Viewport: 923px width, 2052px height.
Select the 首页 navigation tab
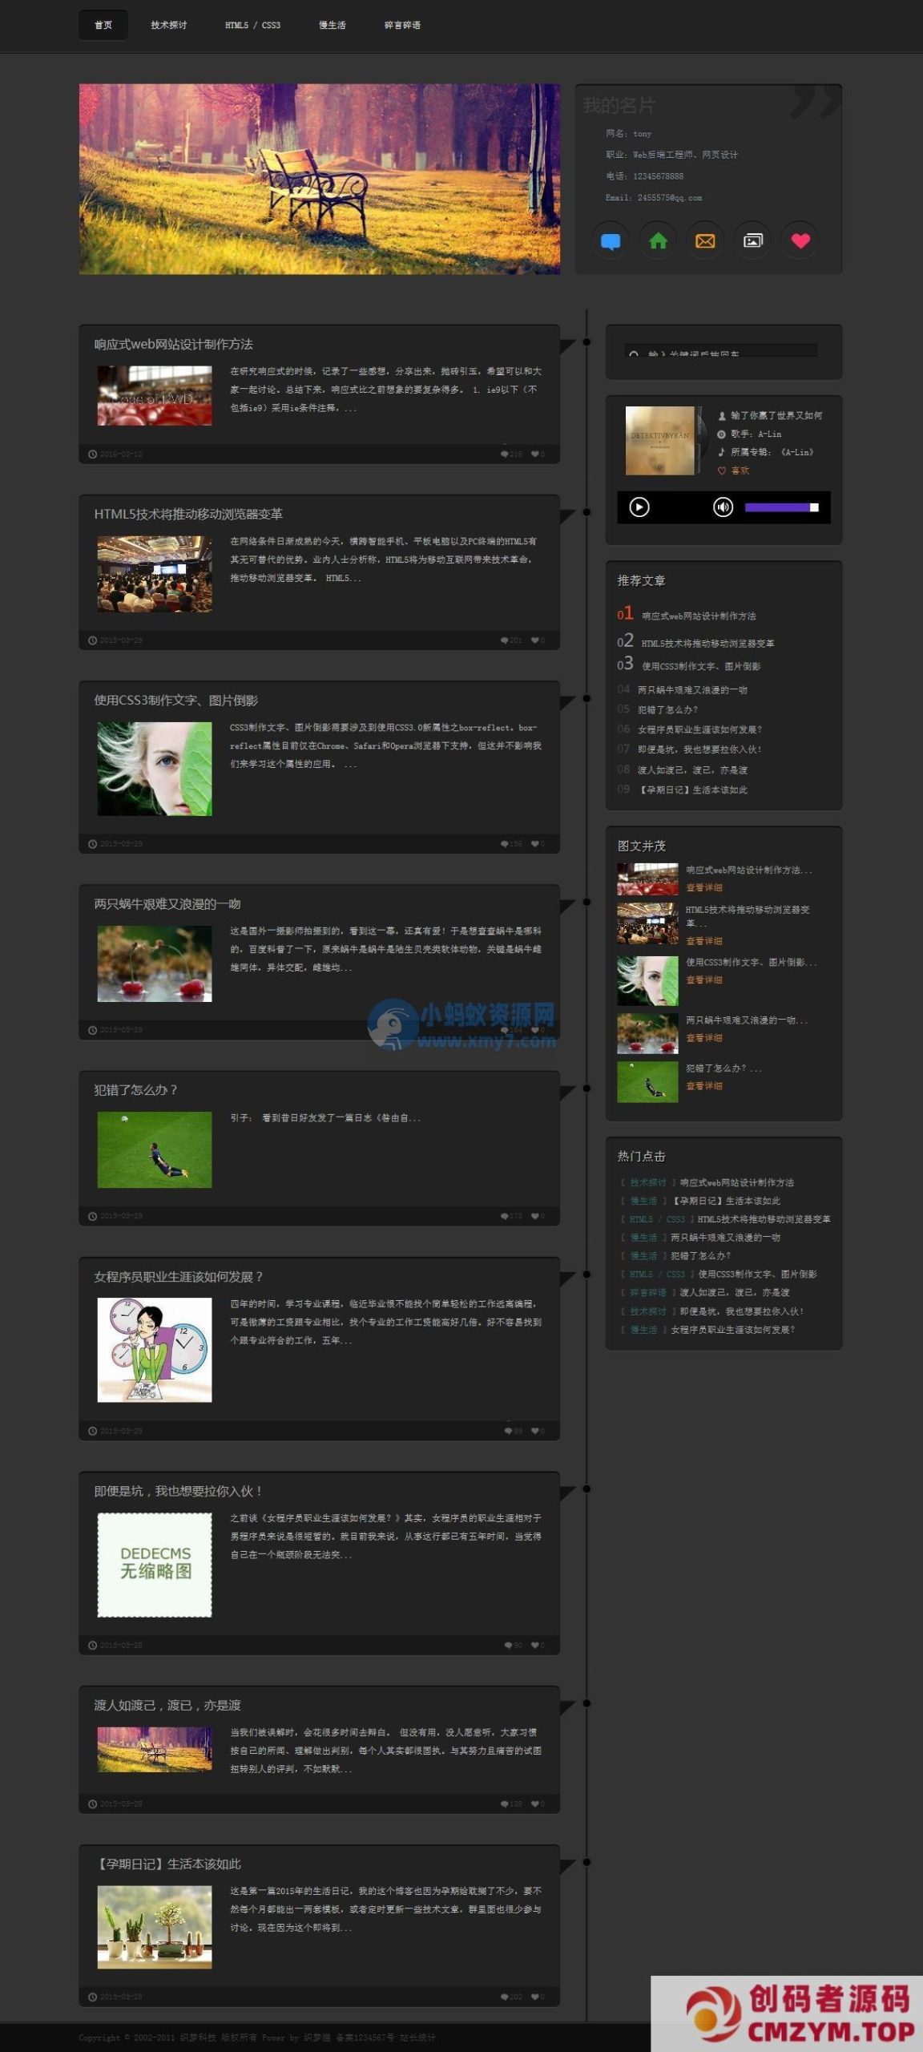(x=103, y=25)
